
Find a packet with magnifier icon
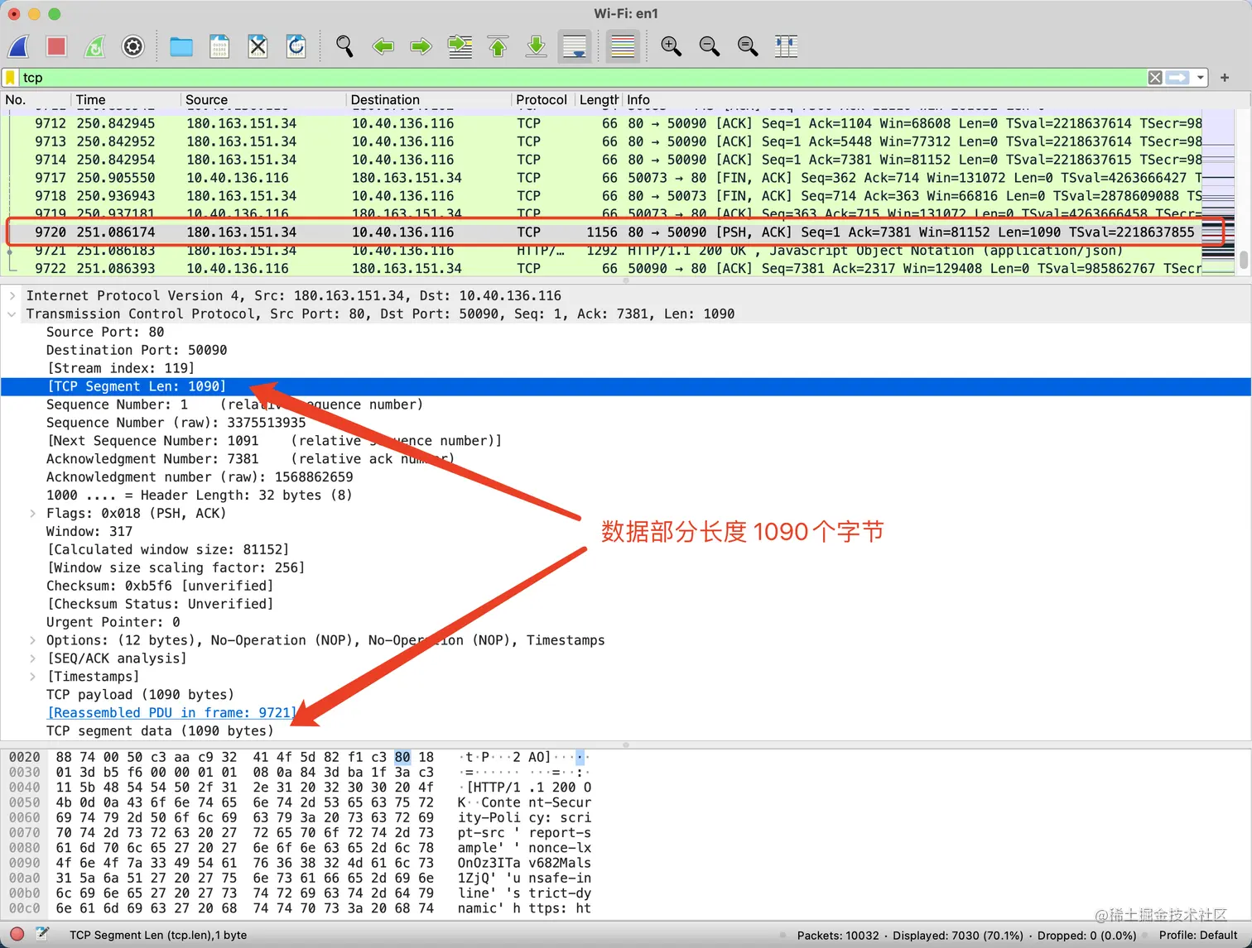click(x=344, y=46)
